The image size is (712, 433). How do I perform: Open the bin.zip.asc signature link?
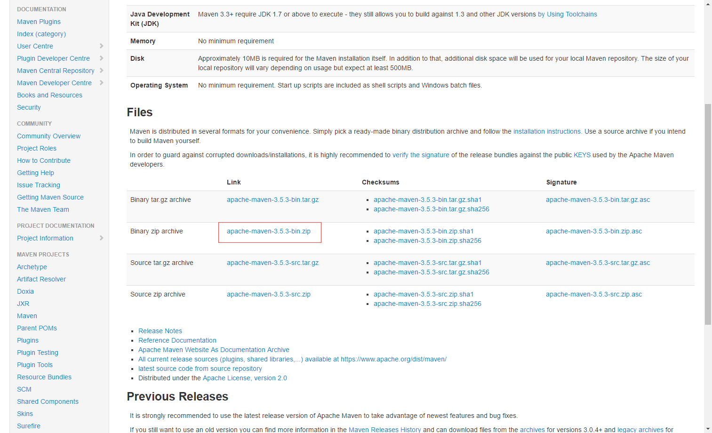pos(594,231)
